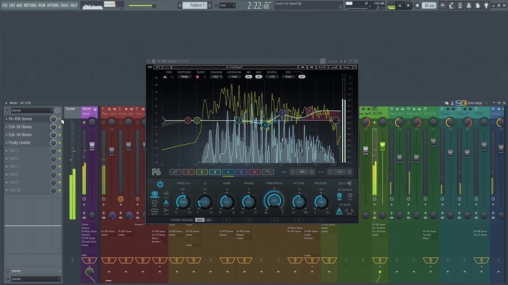Image resolution: width=508 pixels, height=285 pixels.
Task: Select F6 band 4 tab
Action: click(x=228, y=172)
